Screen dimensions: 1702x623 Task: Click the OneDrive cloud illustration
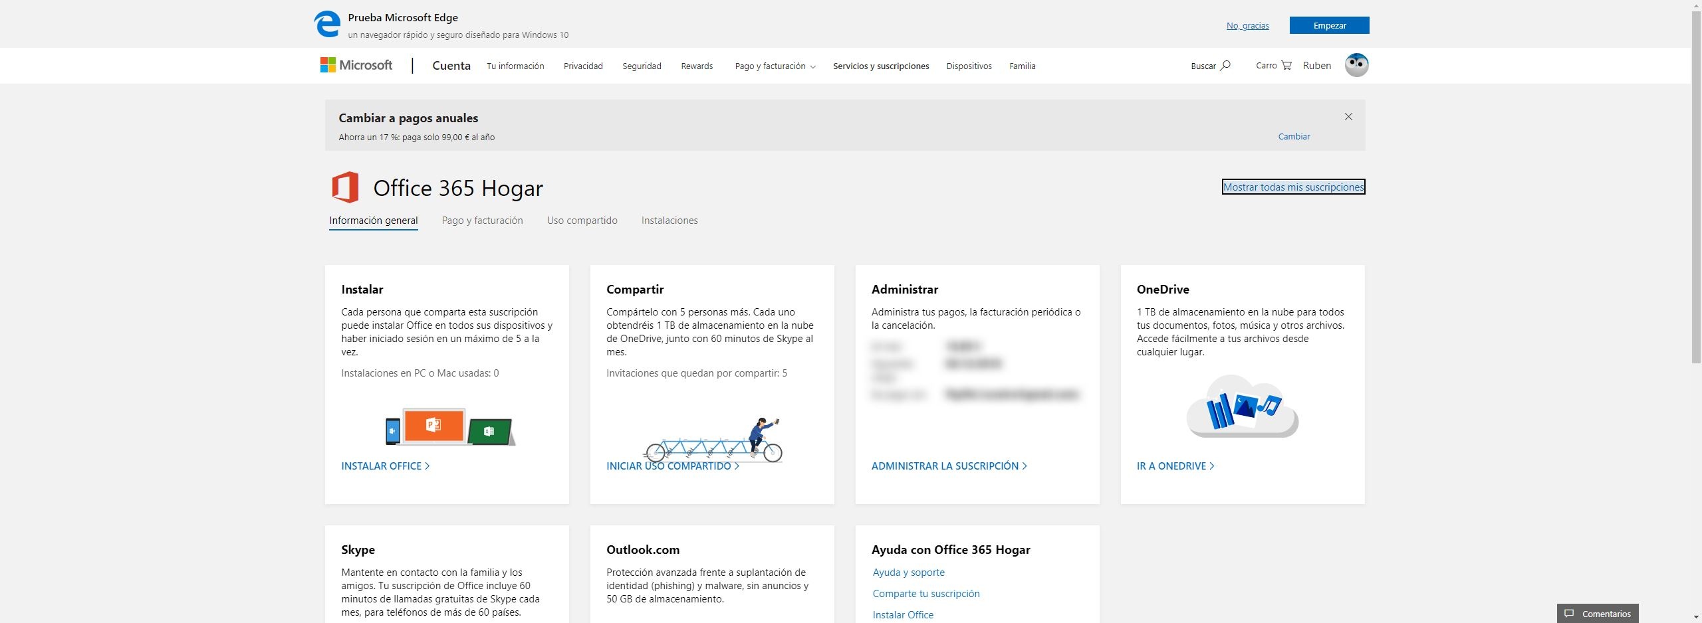click(1242, 406)
